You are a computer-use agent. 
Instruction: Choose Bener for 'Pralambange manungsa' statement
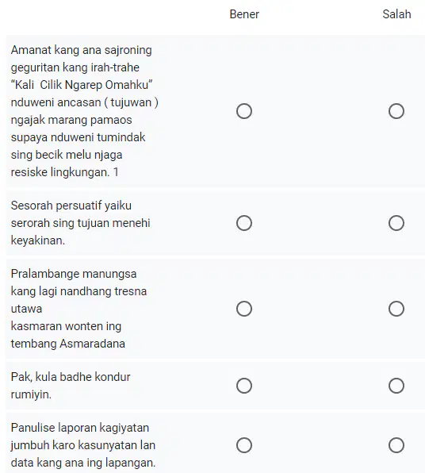(x=244, y=309)
